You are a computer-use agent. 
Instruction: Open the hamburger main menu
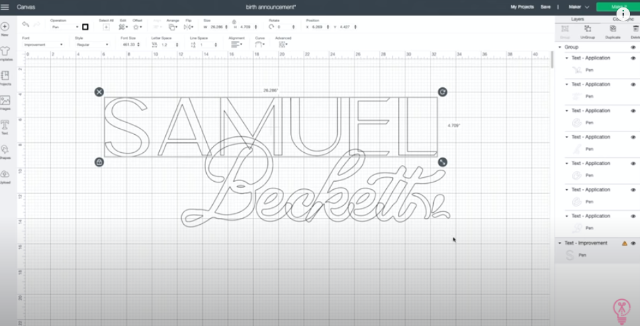tap(5, 7)
